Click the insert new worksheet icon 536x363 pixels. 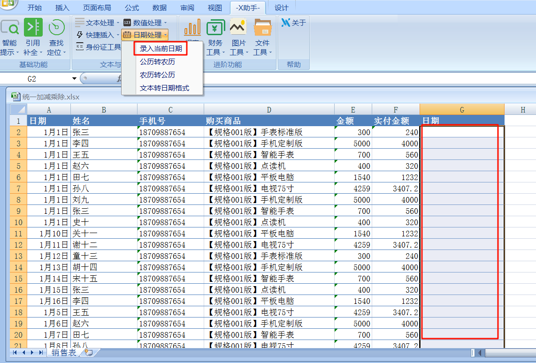point(89,352)
